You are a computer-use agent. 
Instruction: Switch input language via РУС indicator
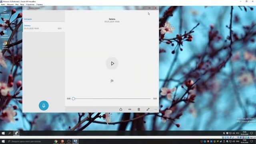pyautogui.click(x=238, y=133)
